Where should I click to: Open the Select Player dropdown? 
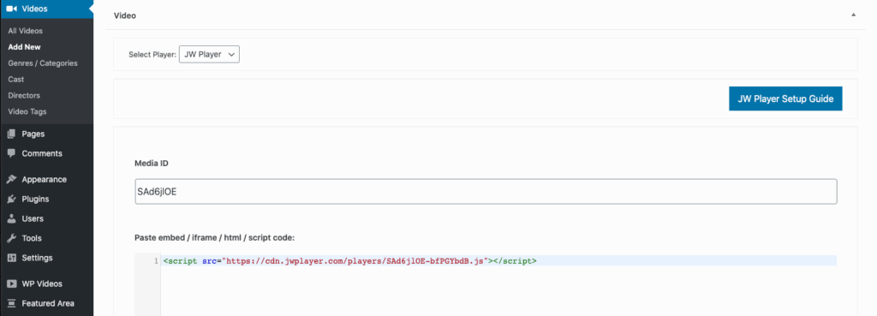click(209, 54)
